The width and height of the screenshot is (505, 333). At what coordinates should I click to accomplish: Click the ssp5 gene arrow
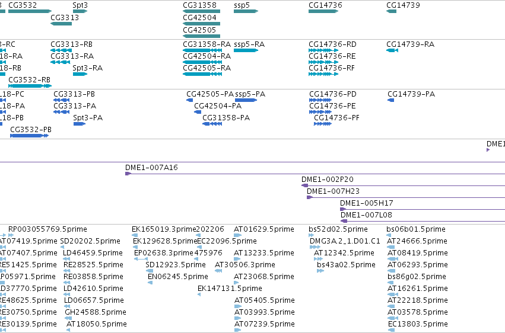(x=246, y=11)
